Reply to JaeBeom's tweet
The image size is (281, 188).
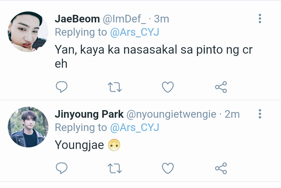[61, 87]
